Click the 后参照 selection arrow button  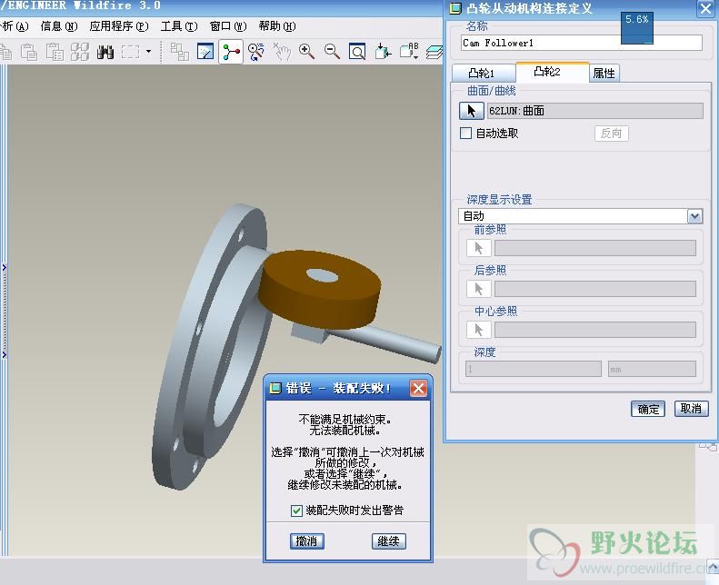coord(479,289)
